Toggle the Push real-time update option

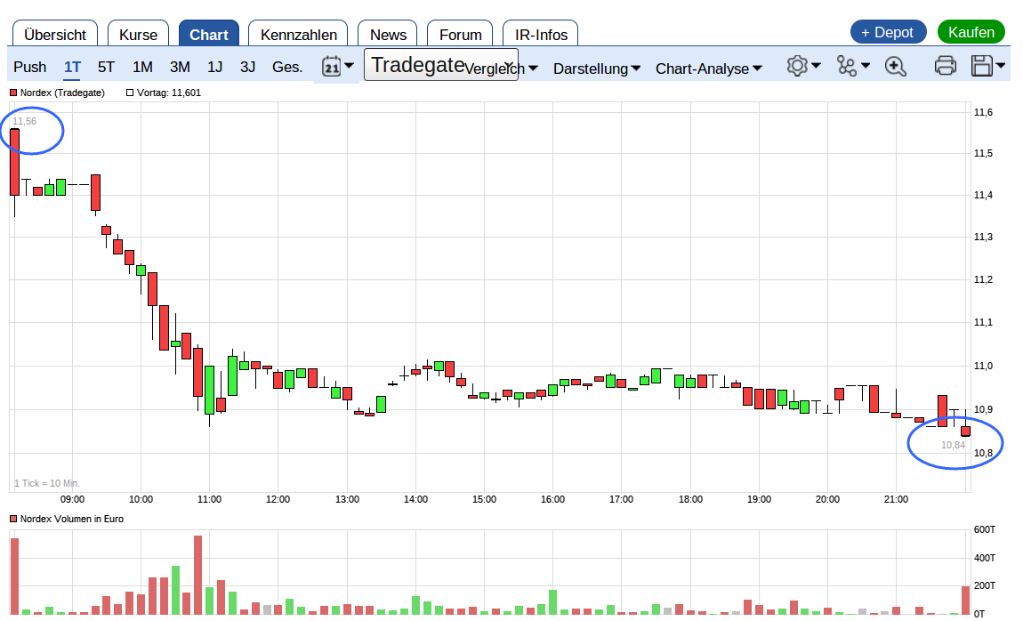29,67
